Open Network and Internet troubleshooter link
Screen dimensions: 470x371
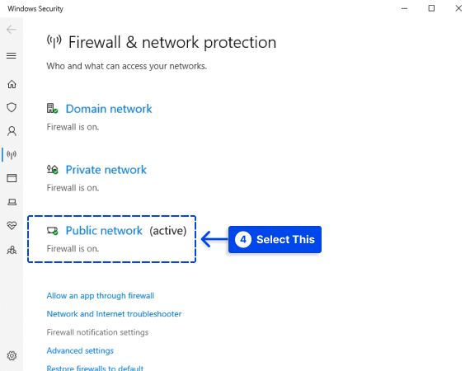(x=114, y=314)
